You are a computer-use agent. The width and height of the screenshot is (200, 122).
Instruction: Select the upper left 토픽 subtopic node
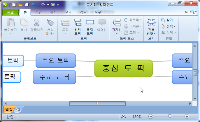coord(13,61)
